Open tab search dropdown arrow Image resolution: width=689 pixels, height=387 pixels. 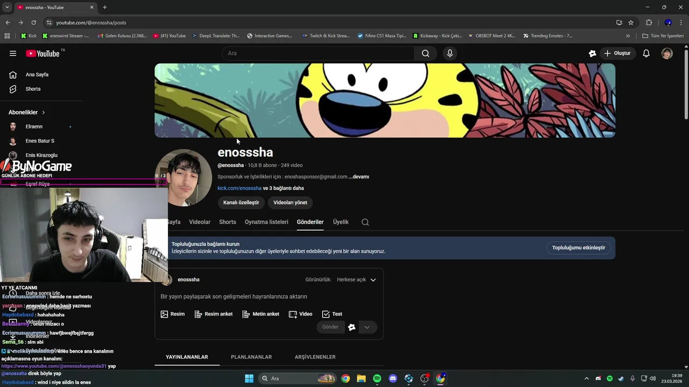[x=7, y=7]
